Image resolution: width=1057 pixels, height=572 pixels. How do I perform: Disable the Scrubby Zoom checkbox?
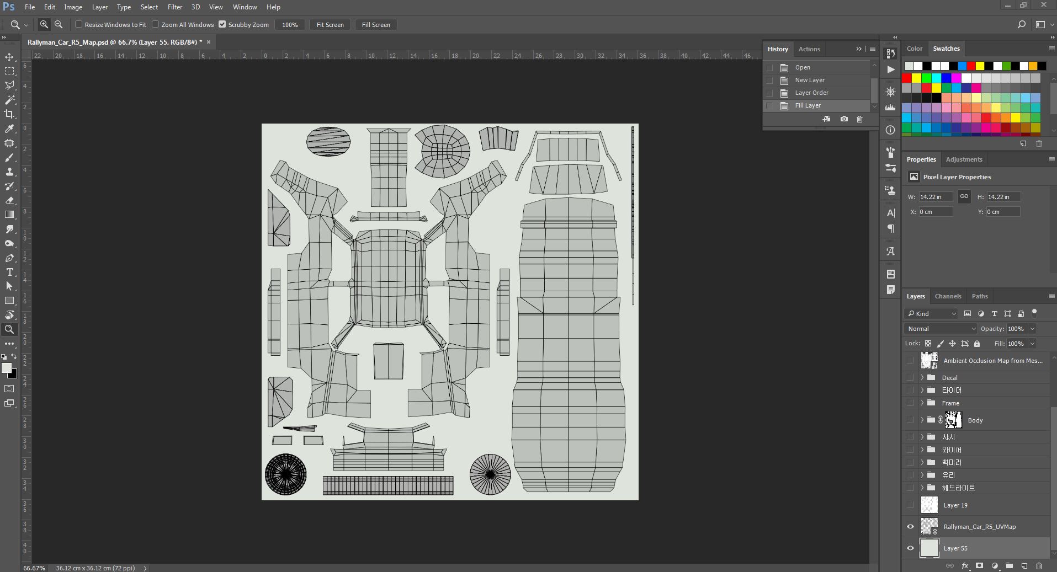point(222,24)
